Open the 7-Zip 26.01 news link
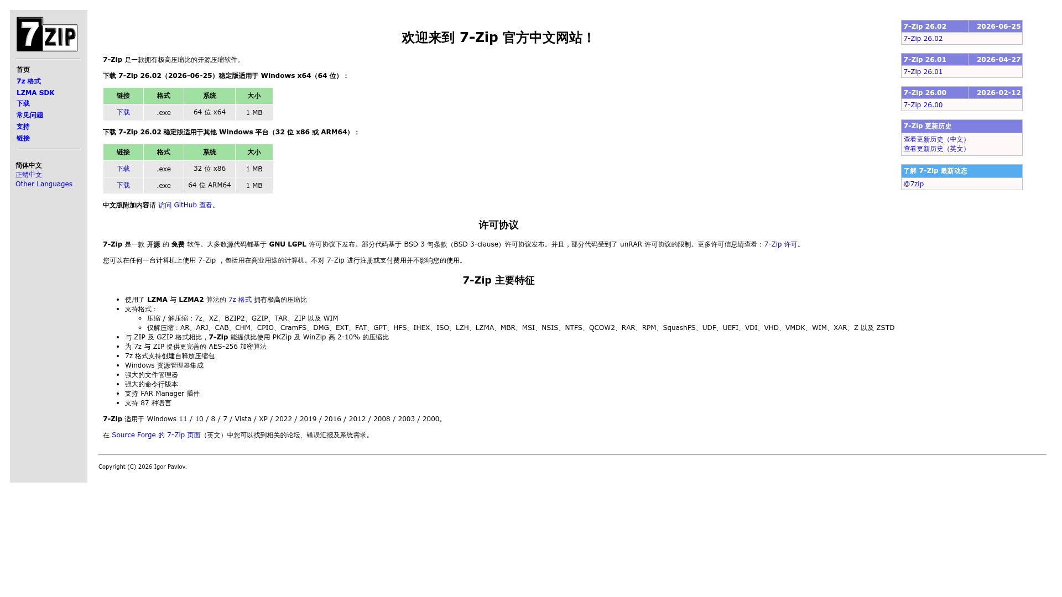The width and height of the screenshot is (1062, 597). pyautogui.click(x=923, y=72)
